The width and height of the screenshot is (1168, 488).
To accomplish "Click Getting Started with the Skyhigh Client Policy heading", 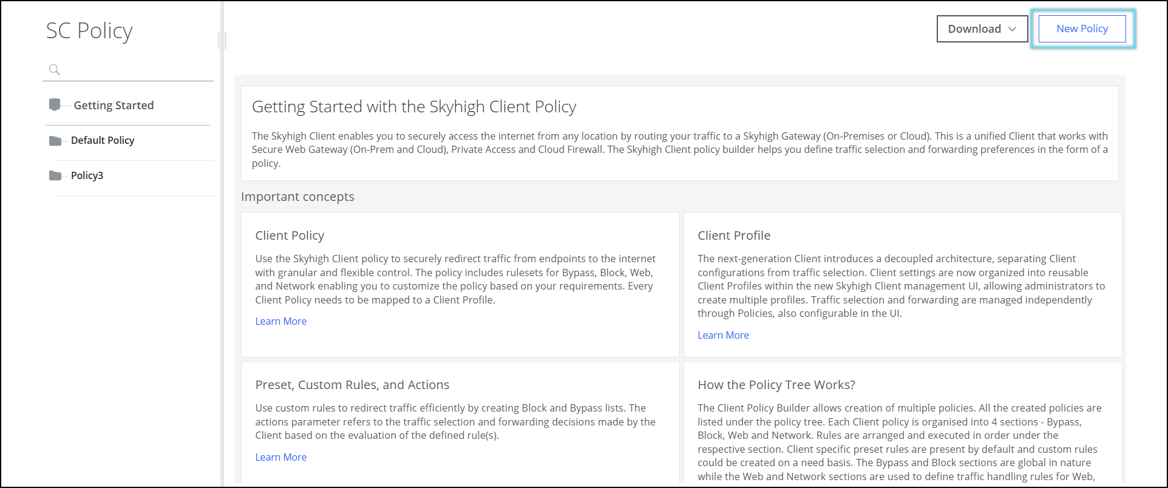I will tap(413, 107).
